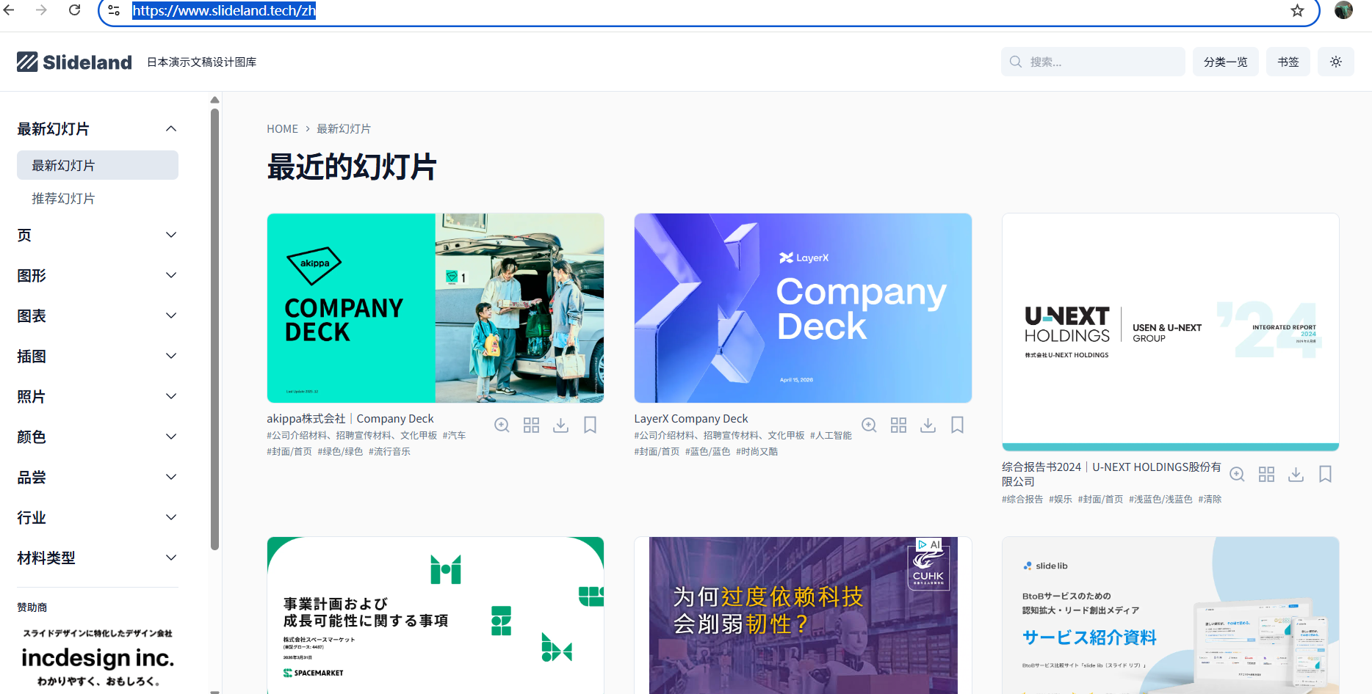Expand the 行业 sidebar section
Viewport: 1372px width, 694px height.
(x=171, y=518)
